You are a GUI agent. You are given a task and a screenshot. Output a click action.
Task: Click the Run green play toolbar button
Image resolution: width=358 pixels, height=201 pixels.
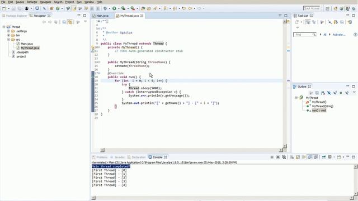click(114, 8)
